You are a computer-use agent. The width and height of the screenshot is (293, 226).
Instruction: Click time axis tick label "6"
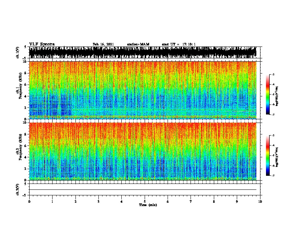[168, 201]
